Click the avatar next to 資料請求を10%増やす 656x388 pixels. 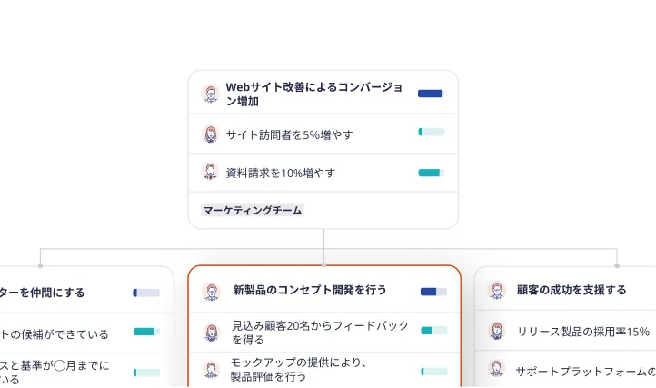(210, 171)
